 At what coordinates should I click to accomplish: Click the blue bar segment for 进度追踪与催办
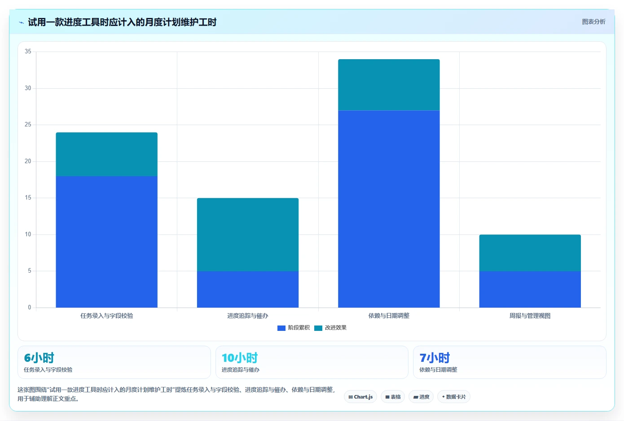[x=248, y=289]
